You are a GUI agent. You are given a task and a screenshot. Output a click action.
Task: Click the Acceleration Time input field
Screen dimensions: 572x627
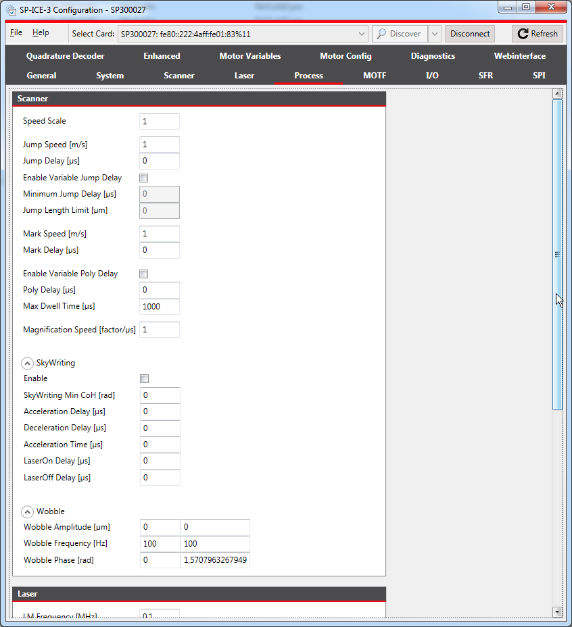160,445
